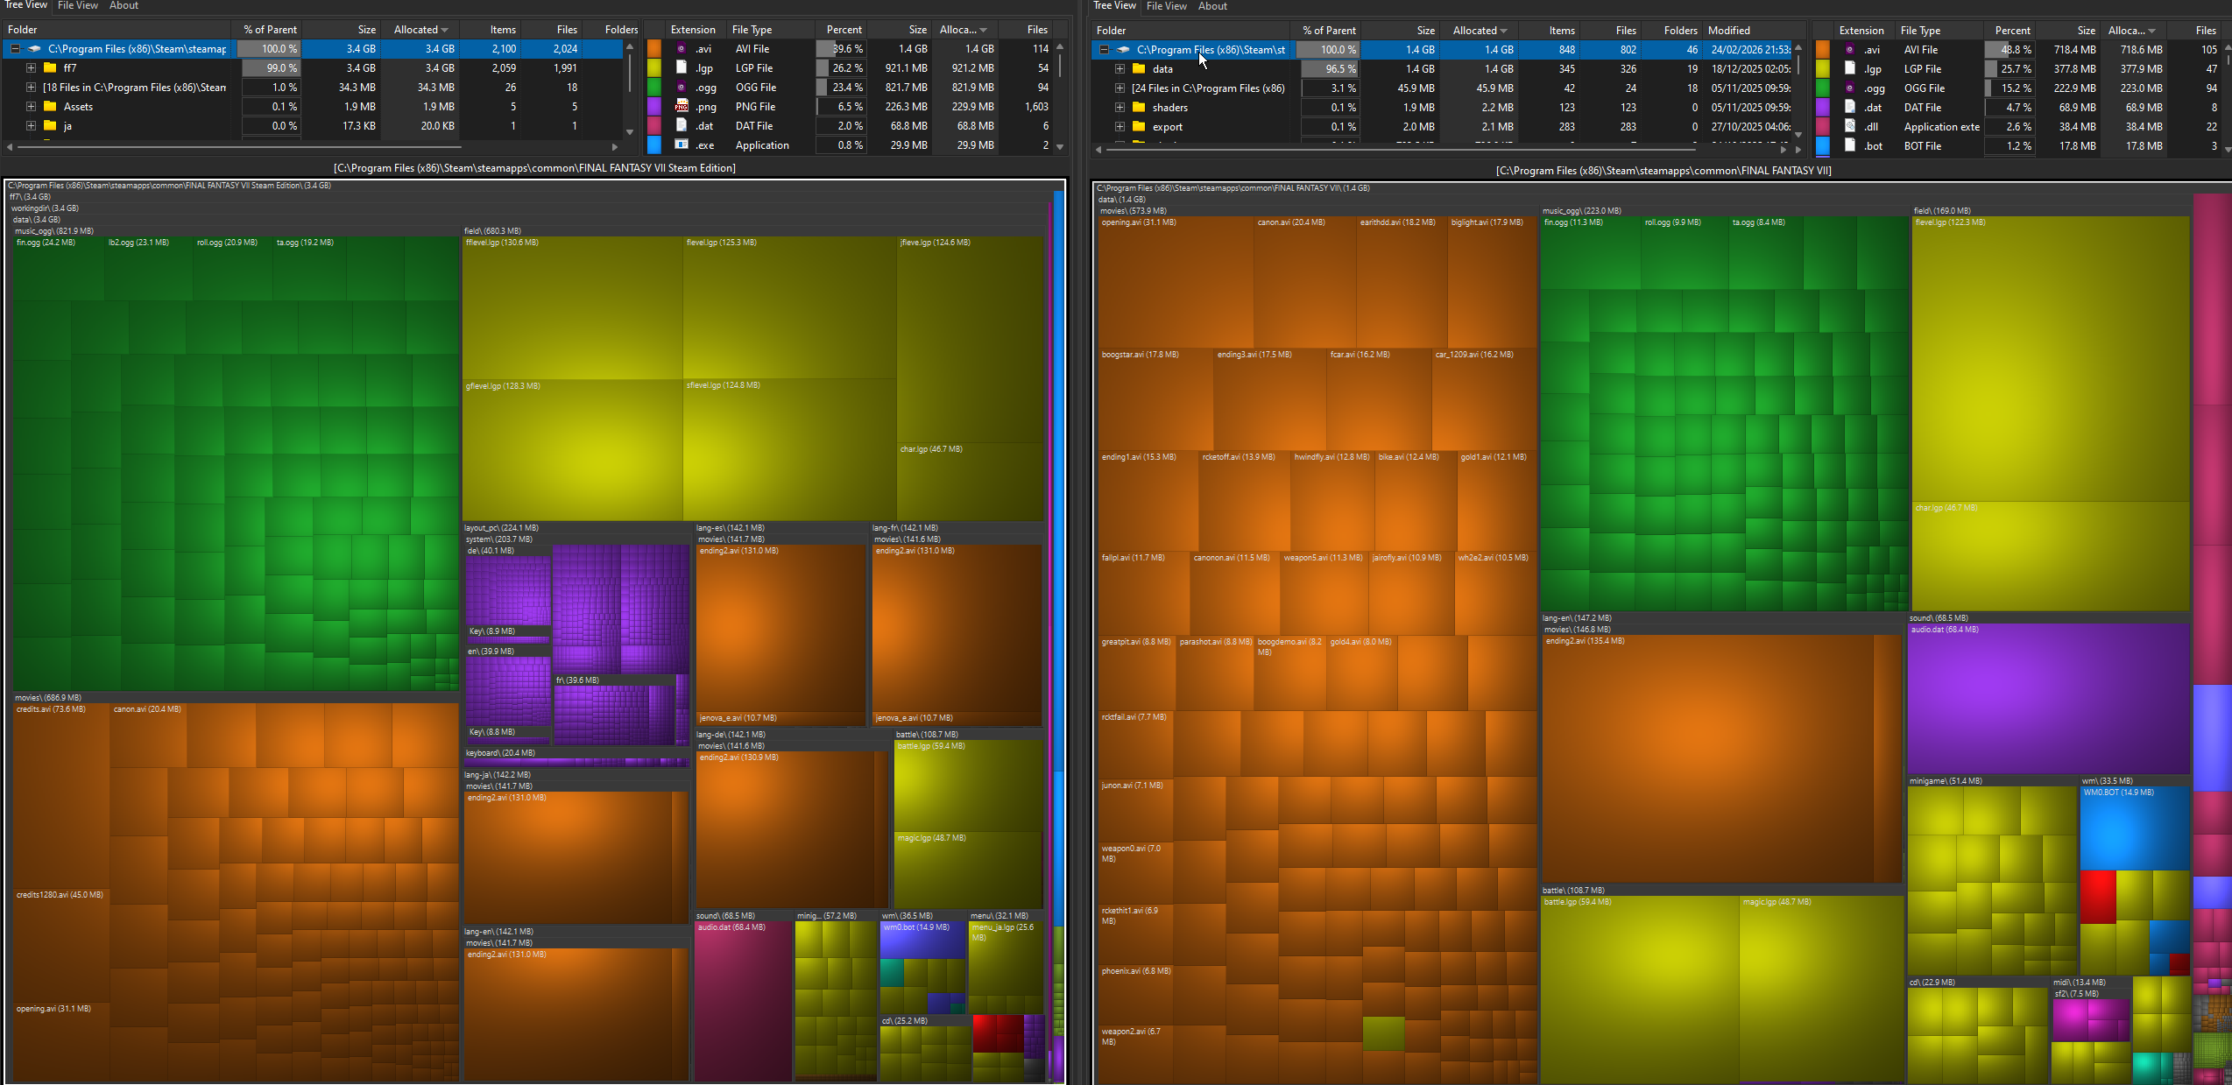Screen dimensions: 2232x1085
Task: Expand the 24 Files entry node
Action: (x=1120, y=88)
